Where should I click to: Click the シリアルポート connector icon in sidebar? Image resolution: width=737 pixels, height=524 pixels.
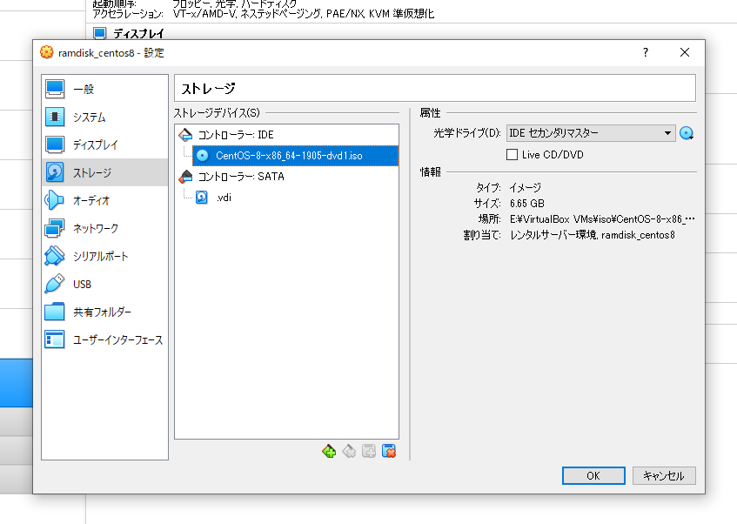point(55,256)
